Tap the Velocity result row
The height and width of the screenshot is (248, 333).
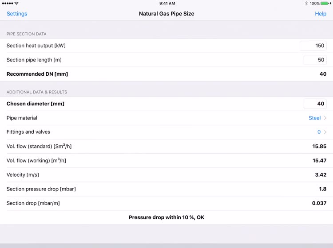pyautogui.click(x=166, y=175)
